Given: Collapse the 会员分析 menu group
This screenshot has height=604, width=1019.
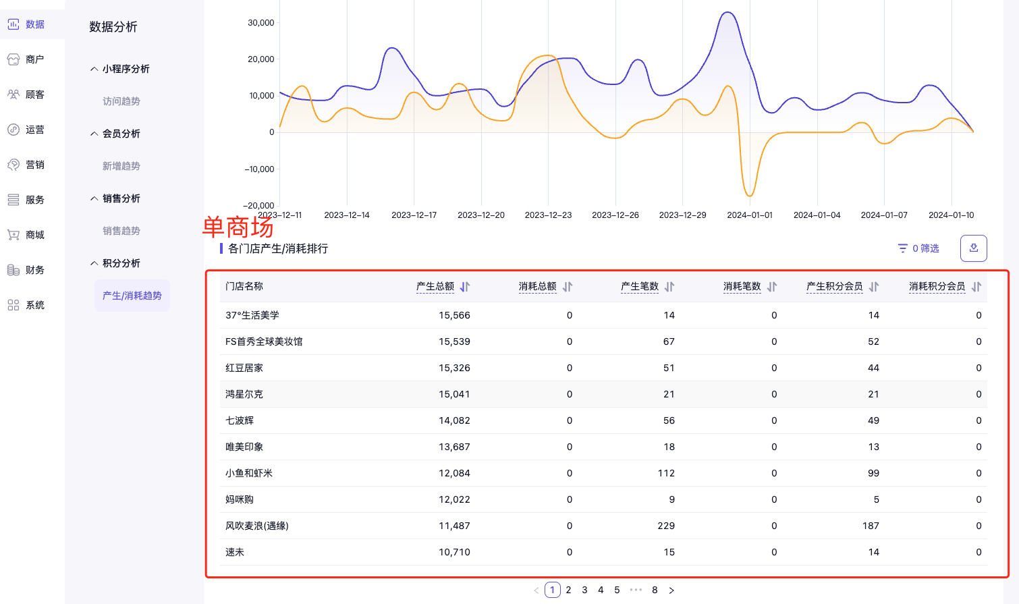Looking at the screenshot, I should (94, 134).
